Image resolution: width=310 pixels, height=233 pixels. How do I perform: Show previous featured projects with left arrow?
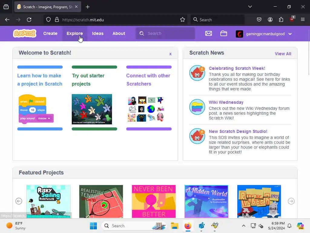19,201
